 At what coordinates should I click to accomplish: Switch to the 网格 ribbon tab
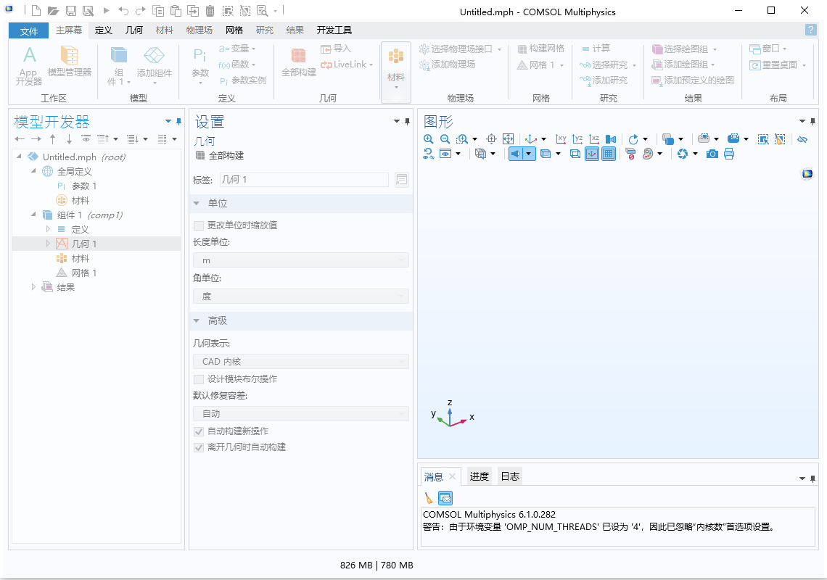coord(234,30)
